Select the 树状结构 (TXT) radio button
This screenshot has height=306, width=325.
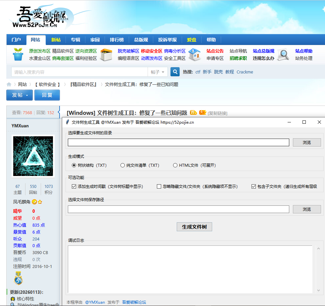[74, 165]
